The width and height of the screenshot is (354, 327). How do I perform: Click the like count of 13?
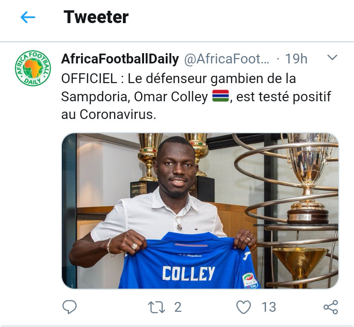pos(268,307)
